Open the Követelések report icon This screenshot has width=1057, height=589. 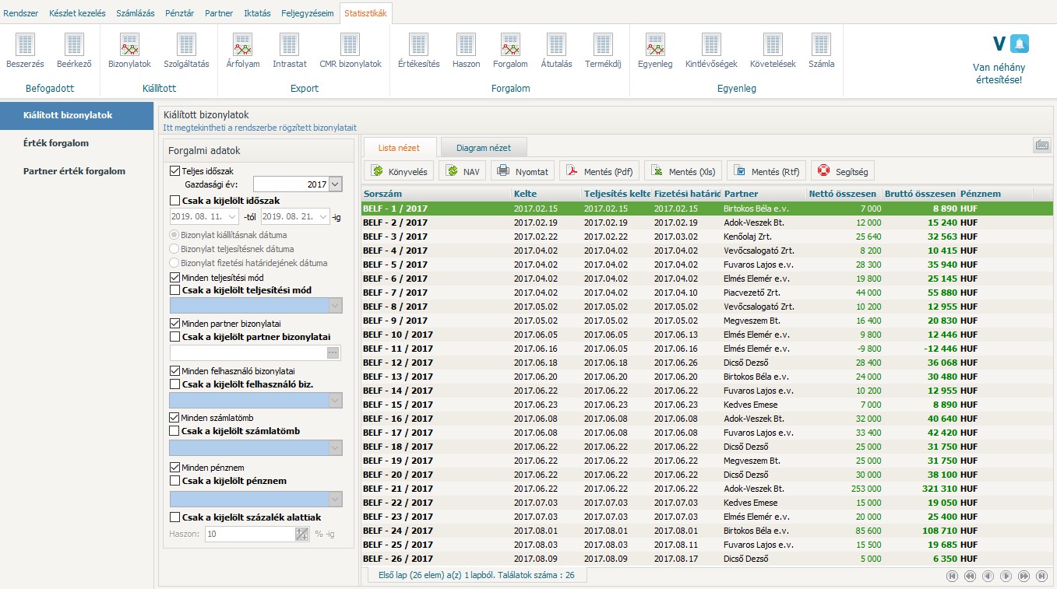pyautogui.click(x=773, y=45)
